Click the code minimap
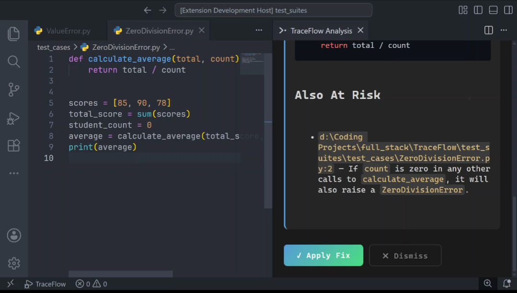The width and height of the screenshot is (517, 293). click(252, 64)
